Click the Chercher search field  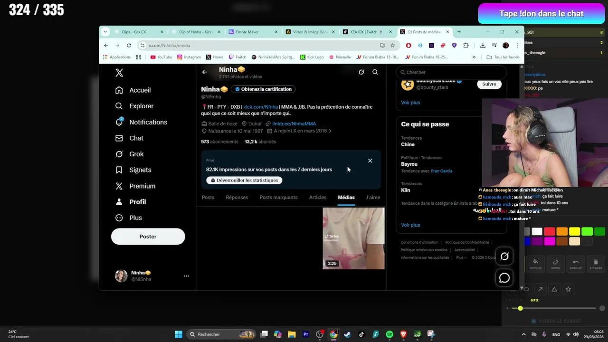coord(451,72)
